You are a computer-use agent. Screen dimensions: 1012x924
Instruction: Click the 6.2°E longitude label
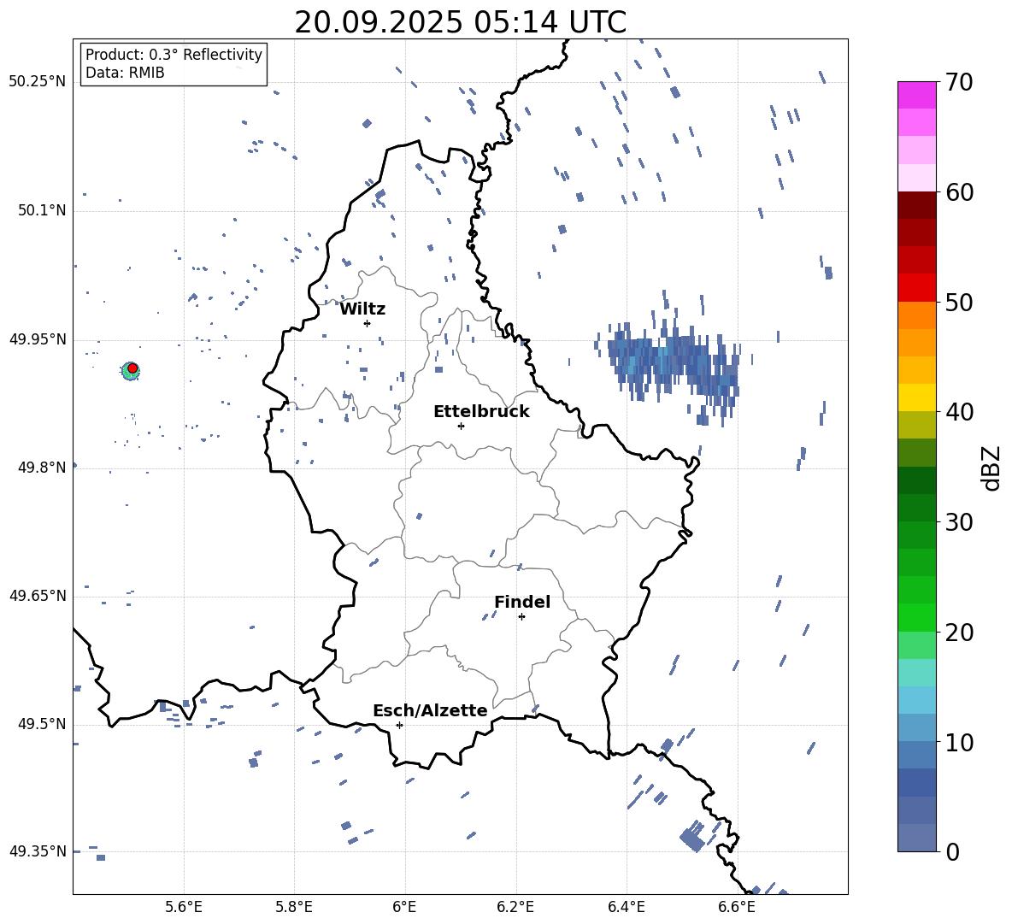click(515, 908)
